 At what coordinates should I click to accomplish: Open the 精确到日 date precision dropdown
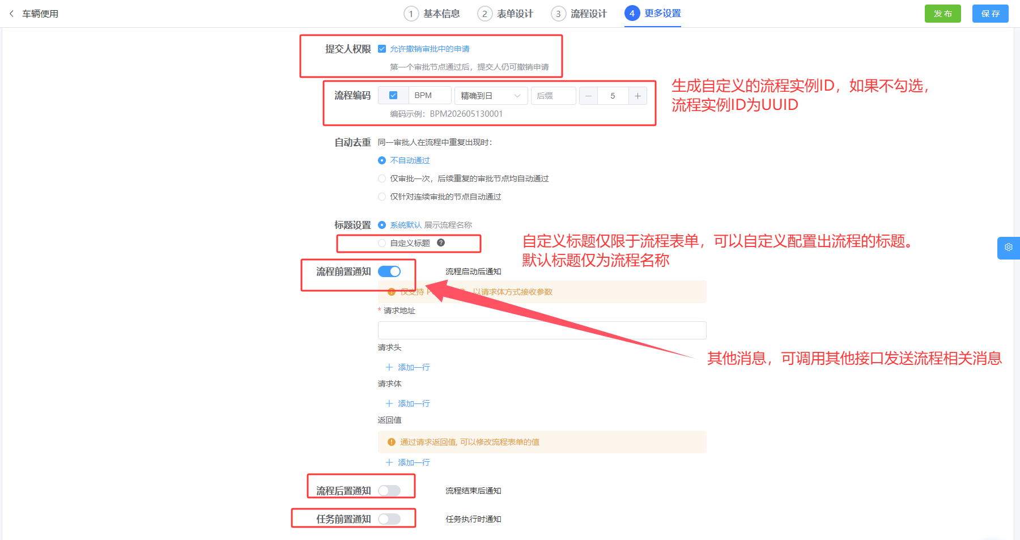coord(491,96)
